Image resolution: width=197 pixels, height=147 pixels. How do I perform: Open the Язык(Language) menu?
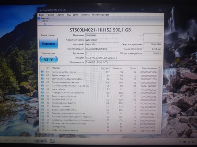[x=100, y=15]
